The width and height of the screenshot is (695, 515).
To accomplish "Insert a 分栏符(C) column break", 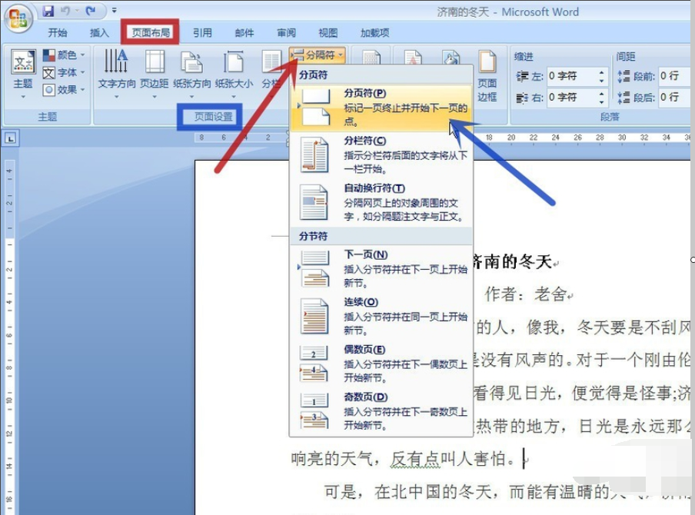I will tap(381, 154).
